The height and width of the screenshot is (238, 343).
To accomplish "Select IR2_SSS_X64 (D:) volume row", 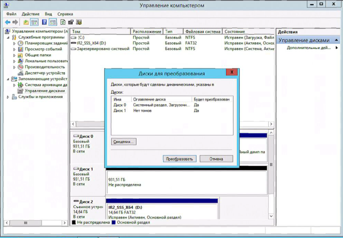I will tap(172, 43).
